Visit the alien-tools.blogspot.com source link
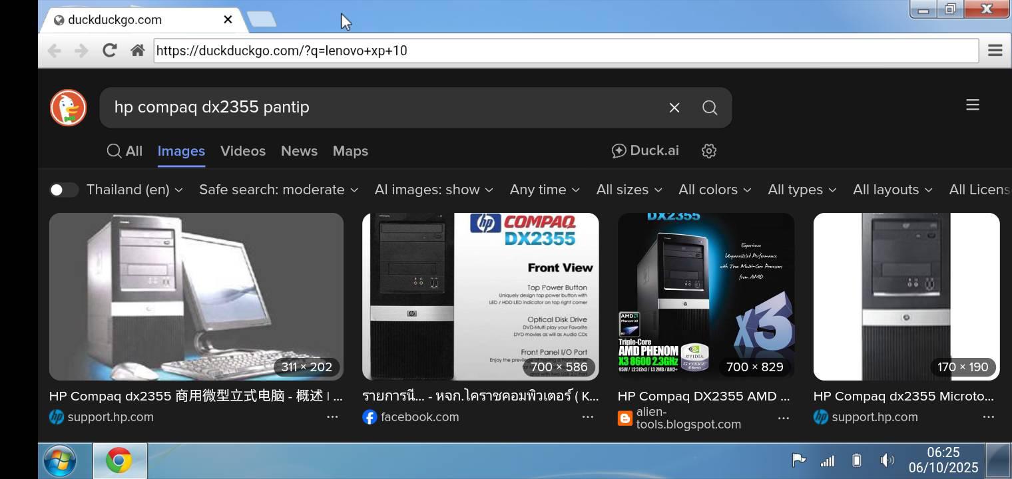1012x479 pixels. tap(688, 418)
